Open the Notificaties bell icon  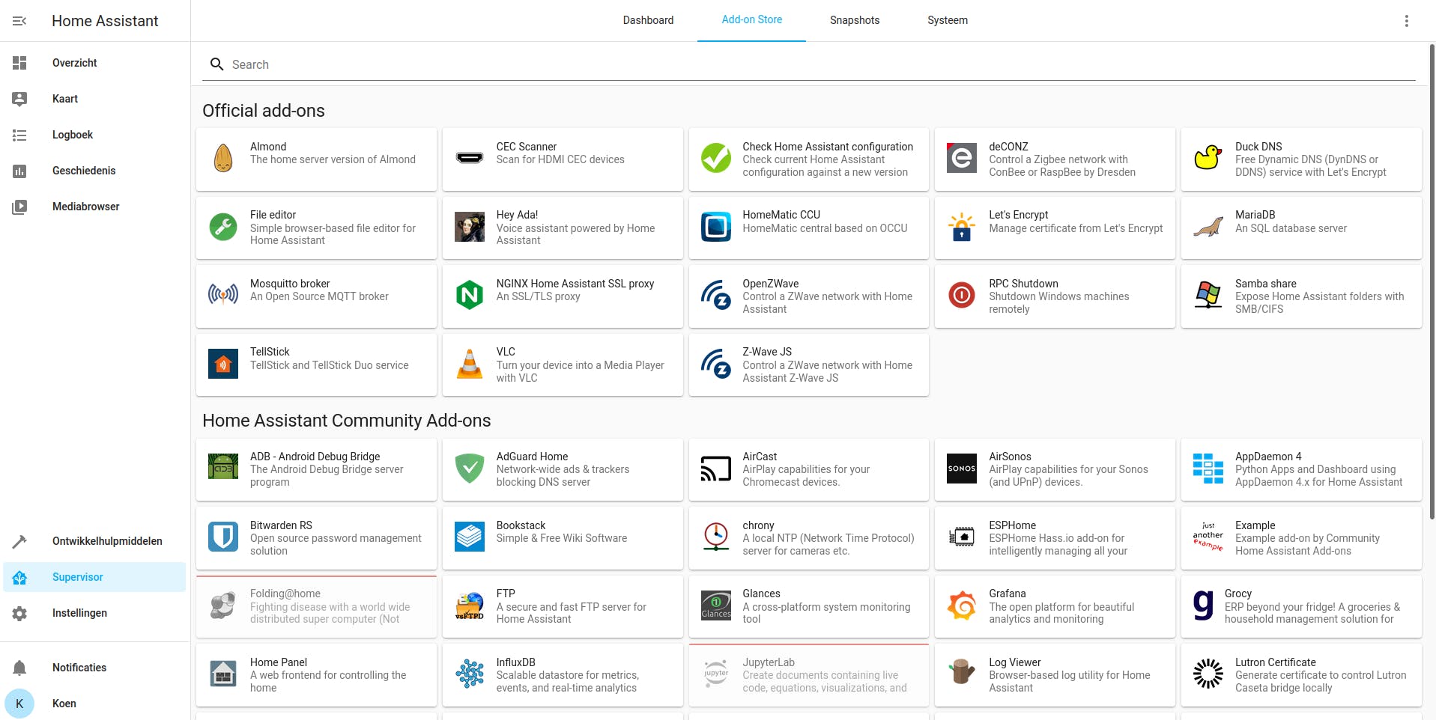[19, 668]
